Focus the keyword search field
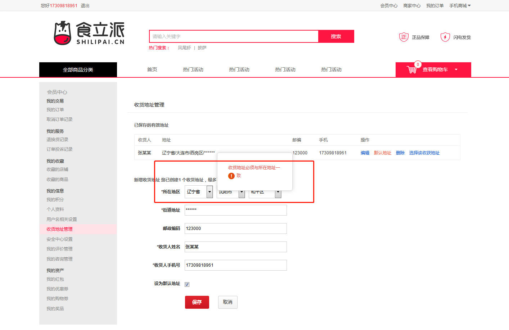 [234, 36]
